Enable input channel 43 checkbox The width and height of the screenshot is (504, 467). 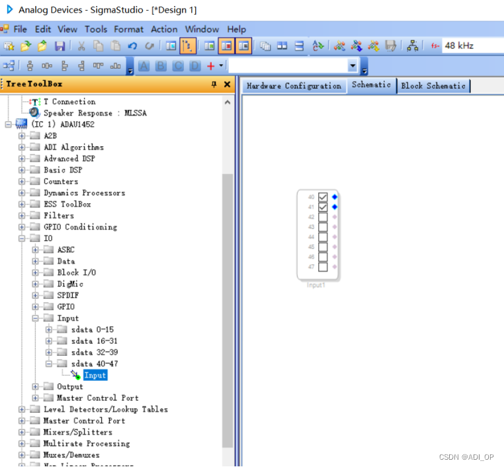(323, 227)
